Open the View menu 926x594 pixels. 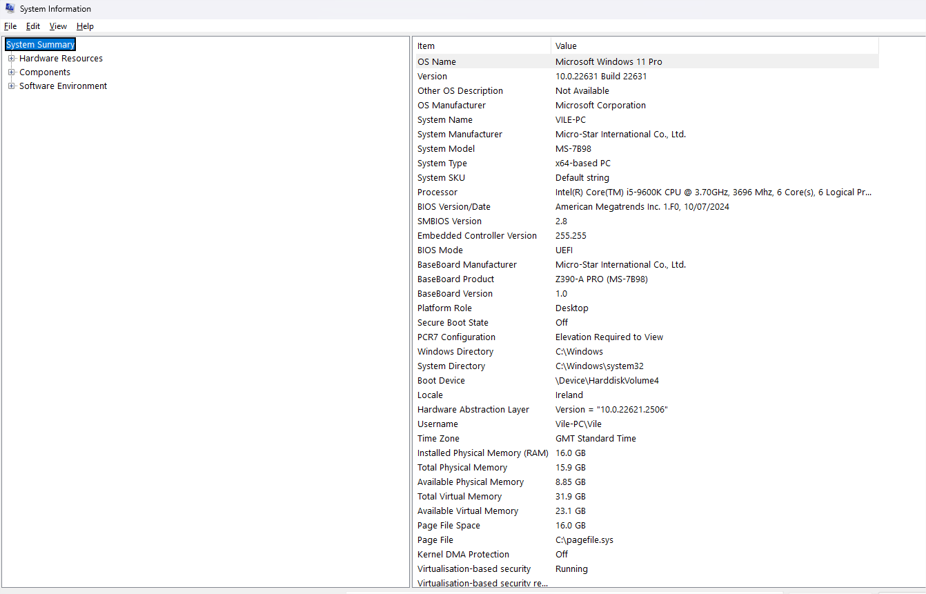[58, 26]
